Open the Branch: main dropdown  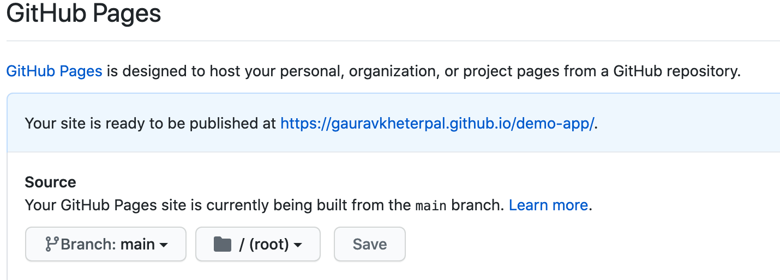coord(106,244)
